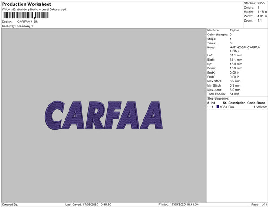Click the 'Description' column header
This screenshot has height=208, width=269.
point(237,103)
